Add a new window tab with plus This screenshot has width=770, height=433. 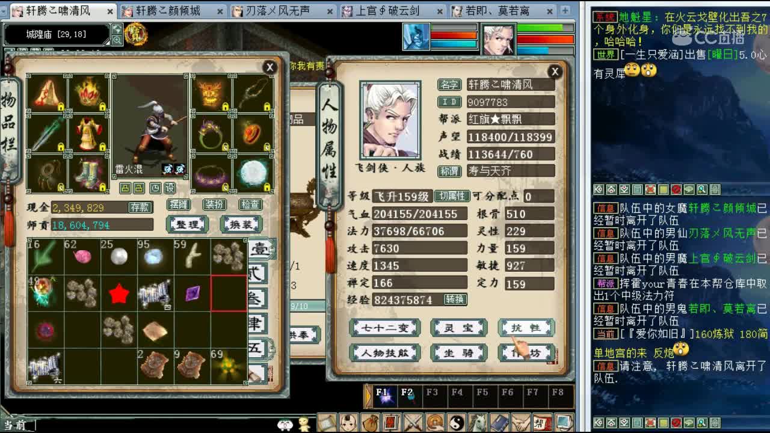565,10
